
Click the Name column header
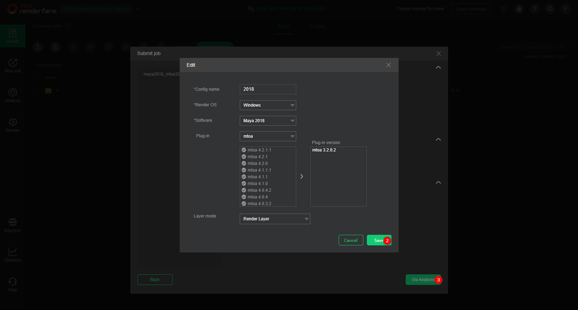coord(51,77)
